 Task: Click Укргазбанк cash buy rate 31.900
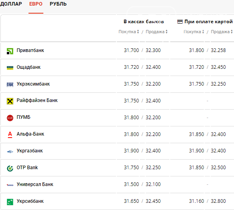point(131,151)
